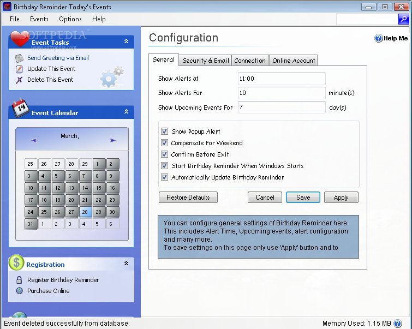Click the Event Calendar icon
Image resolution: width=412 pixels, height=329 pixels.
pyautogui.click(x=21, y=107)
